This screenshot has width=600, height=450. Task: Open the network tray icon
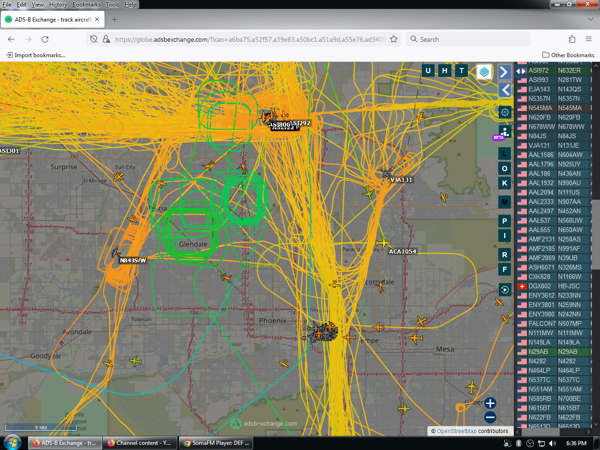pos(541,443)
